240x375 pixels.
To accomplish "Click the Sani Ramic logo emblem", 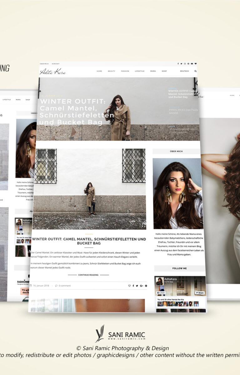I will 100,333.
